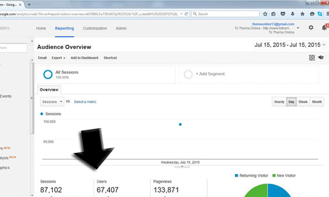Click the New Visitor legend swatch
Image resolution: width=329 pixels, height=197 pixels.
[274, 176]
